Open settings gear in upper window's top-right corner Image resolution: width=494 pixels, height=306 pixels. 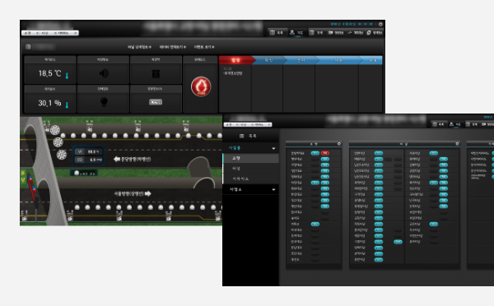pyautogui.click(x=380, y=24)
